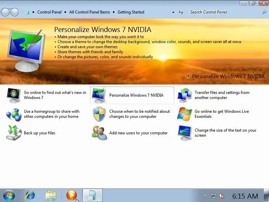Image resolution: width=269 pixels, height=202 pixels.
Task: Click the User Account Control shield icon
Action: (x=99, y=114)
